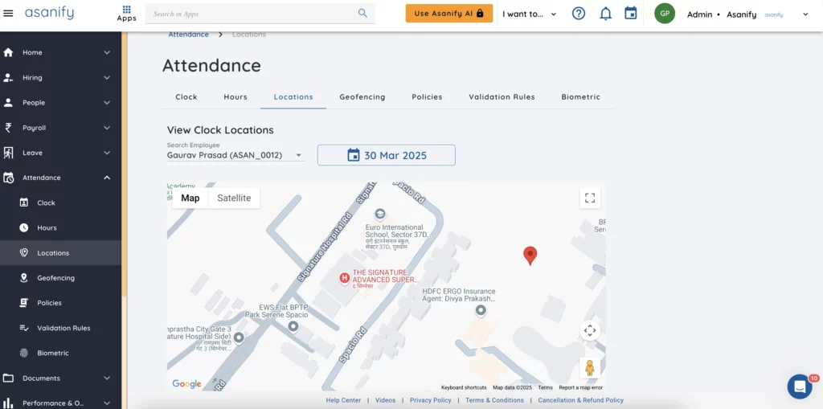823x409 pixels.
Task: Expand the People sidebar section
Action: [107, 102]
